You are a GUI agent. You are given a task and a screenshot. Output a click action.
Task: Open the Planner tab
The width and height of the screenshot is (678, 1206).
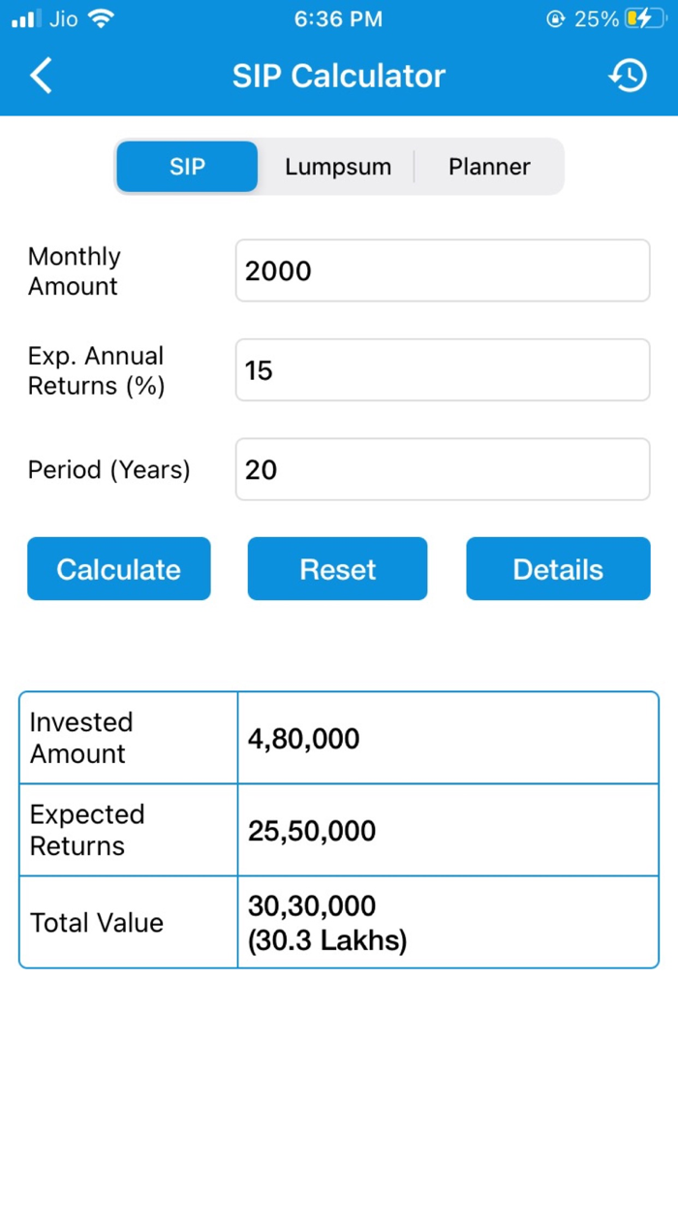(x=489, y=166)
